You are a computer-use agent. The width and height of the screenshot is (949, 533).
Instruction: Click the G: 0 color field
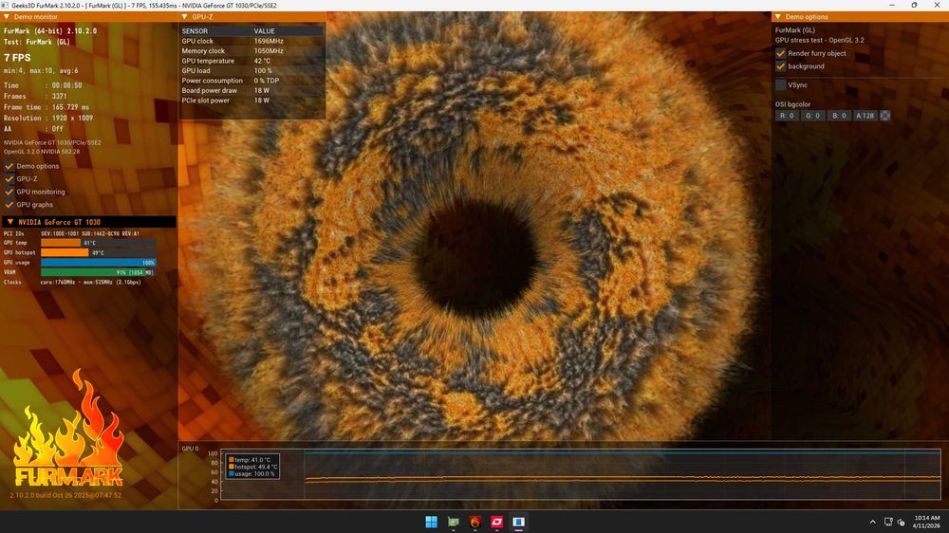click(x=812, y=116)
